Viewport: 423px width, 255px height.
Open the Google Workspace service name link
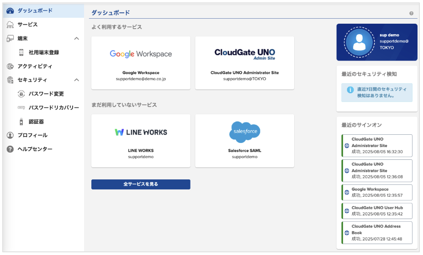point(141,72)
